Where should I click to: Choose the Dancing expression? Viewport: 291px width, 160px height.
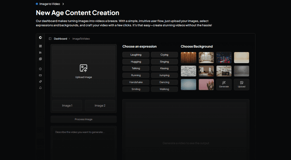tap(165, 82)
